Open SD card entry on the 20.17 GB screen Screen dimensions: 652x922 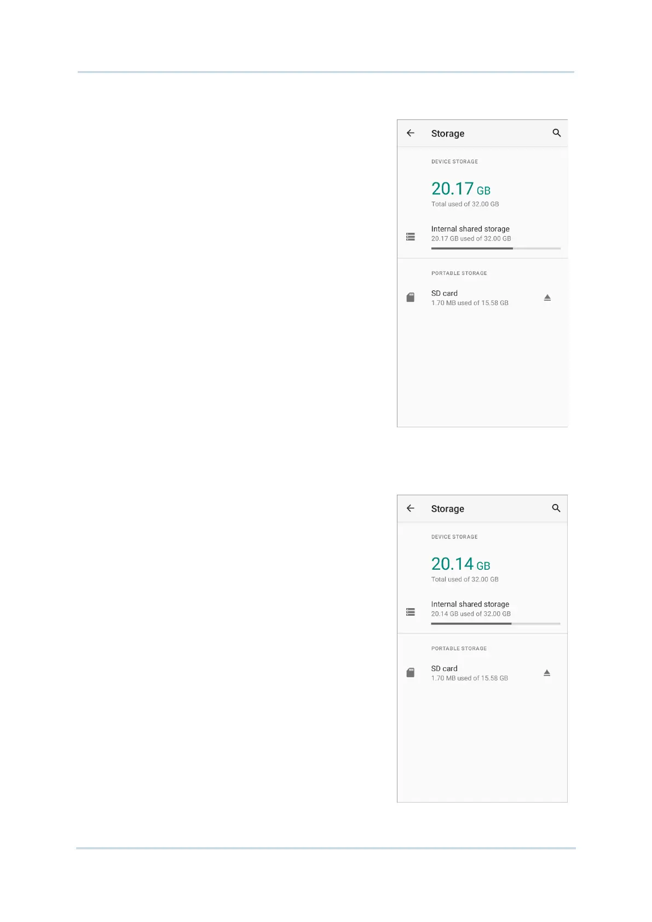(x=482, y=297)
